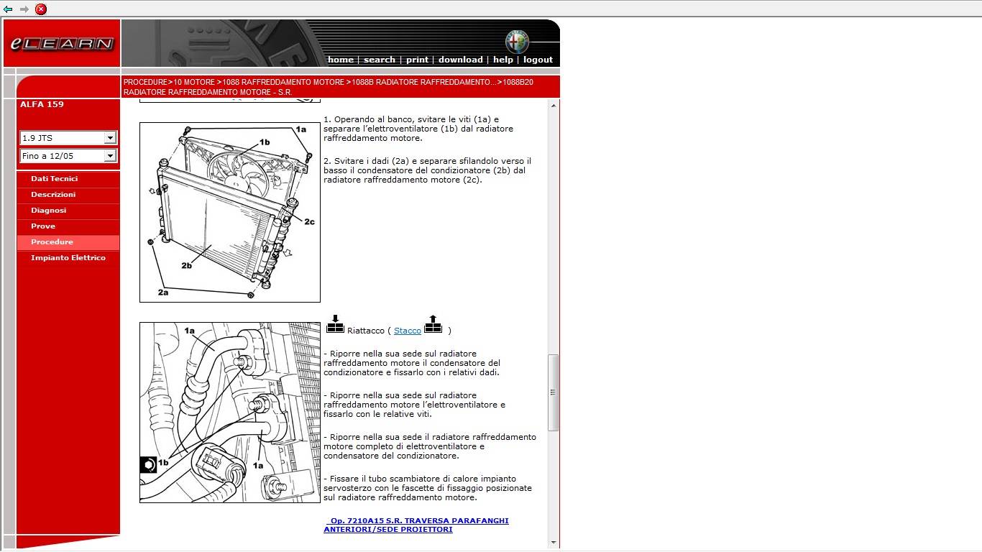The width and height of the screenshot is (982, 552).
Task: Click the search link in header
Action: click(380, 60)
